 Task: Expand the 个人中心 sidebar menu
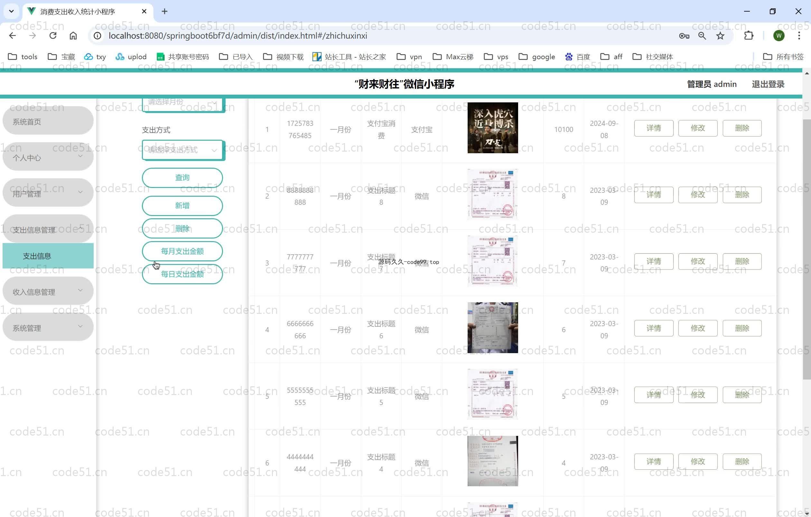[48, 157]
